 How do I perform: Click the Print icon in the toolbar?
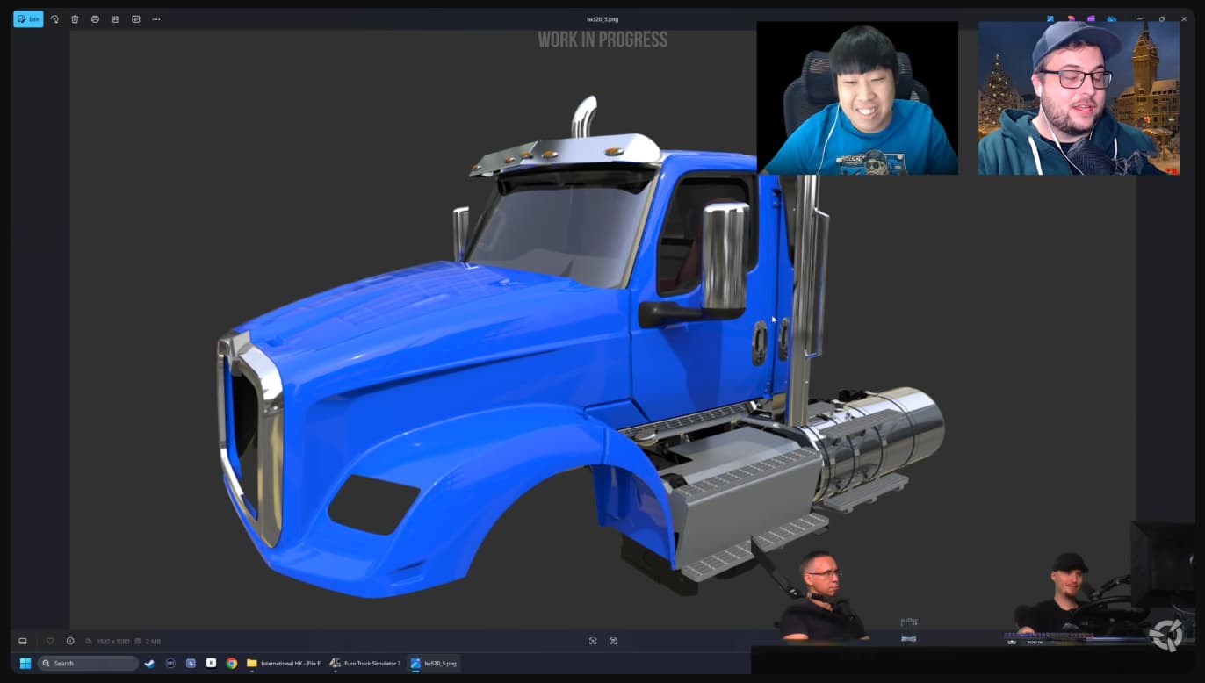[x=95, y=19]
